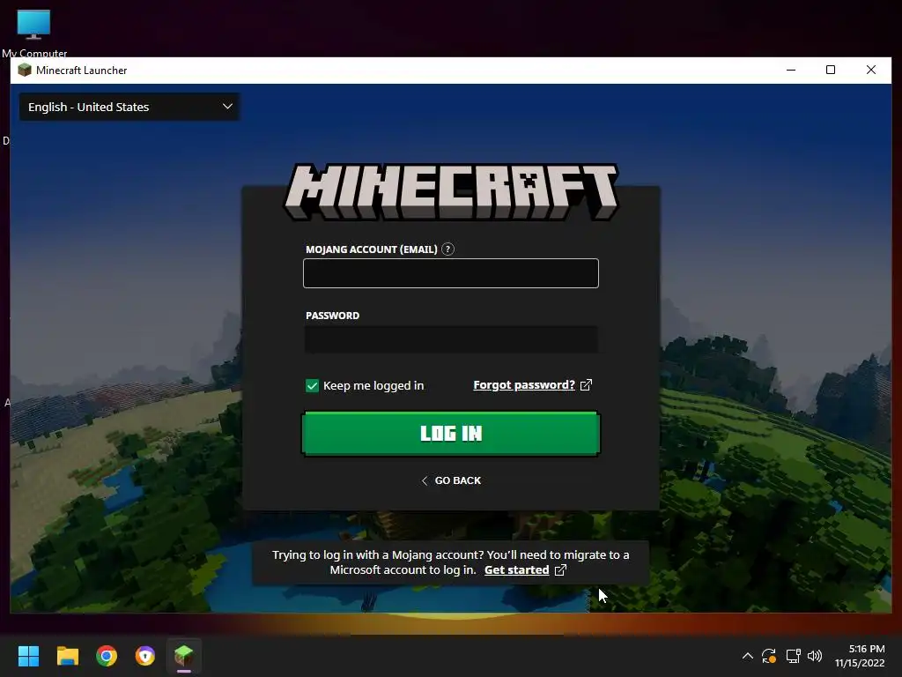Click the external link icon beside Get started
Viewport: 902px width, 677px height.
560,570
